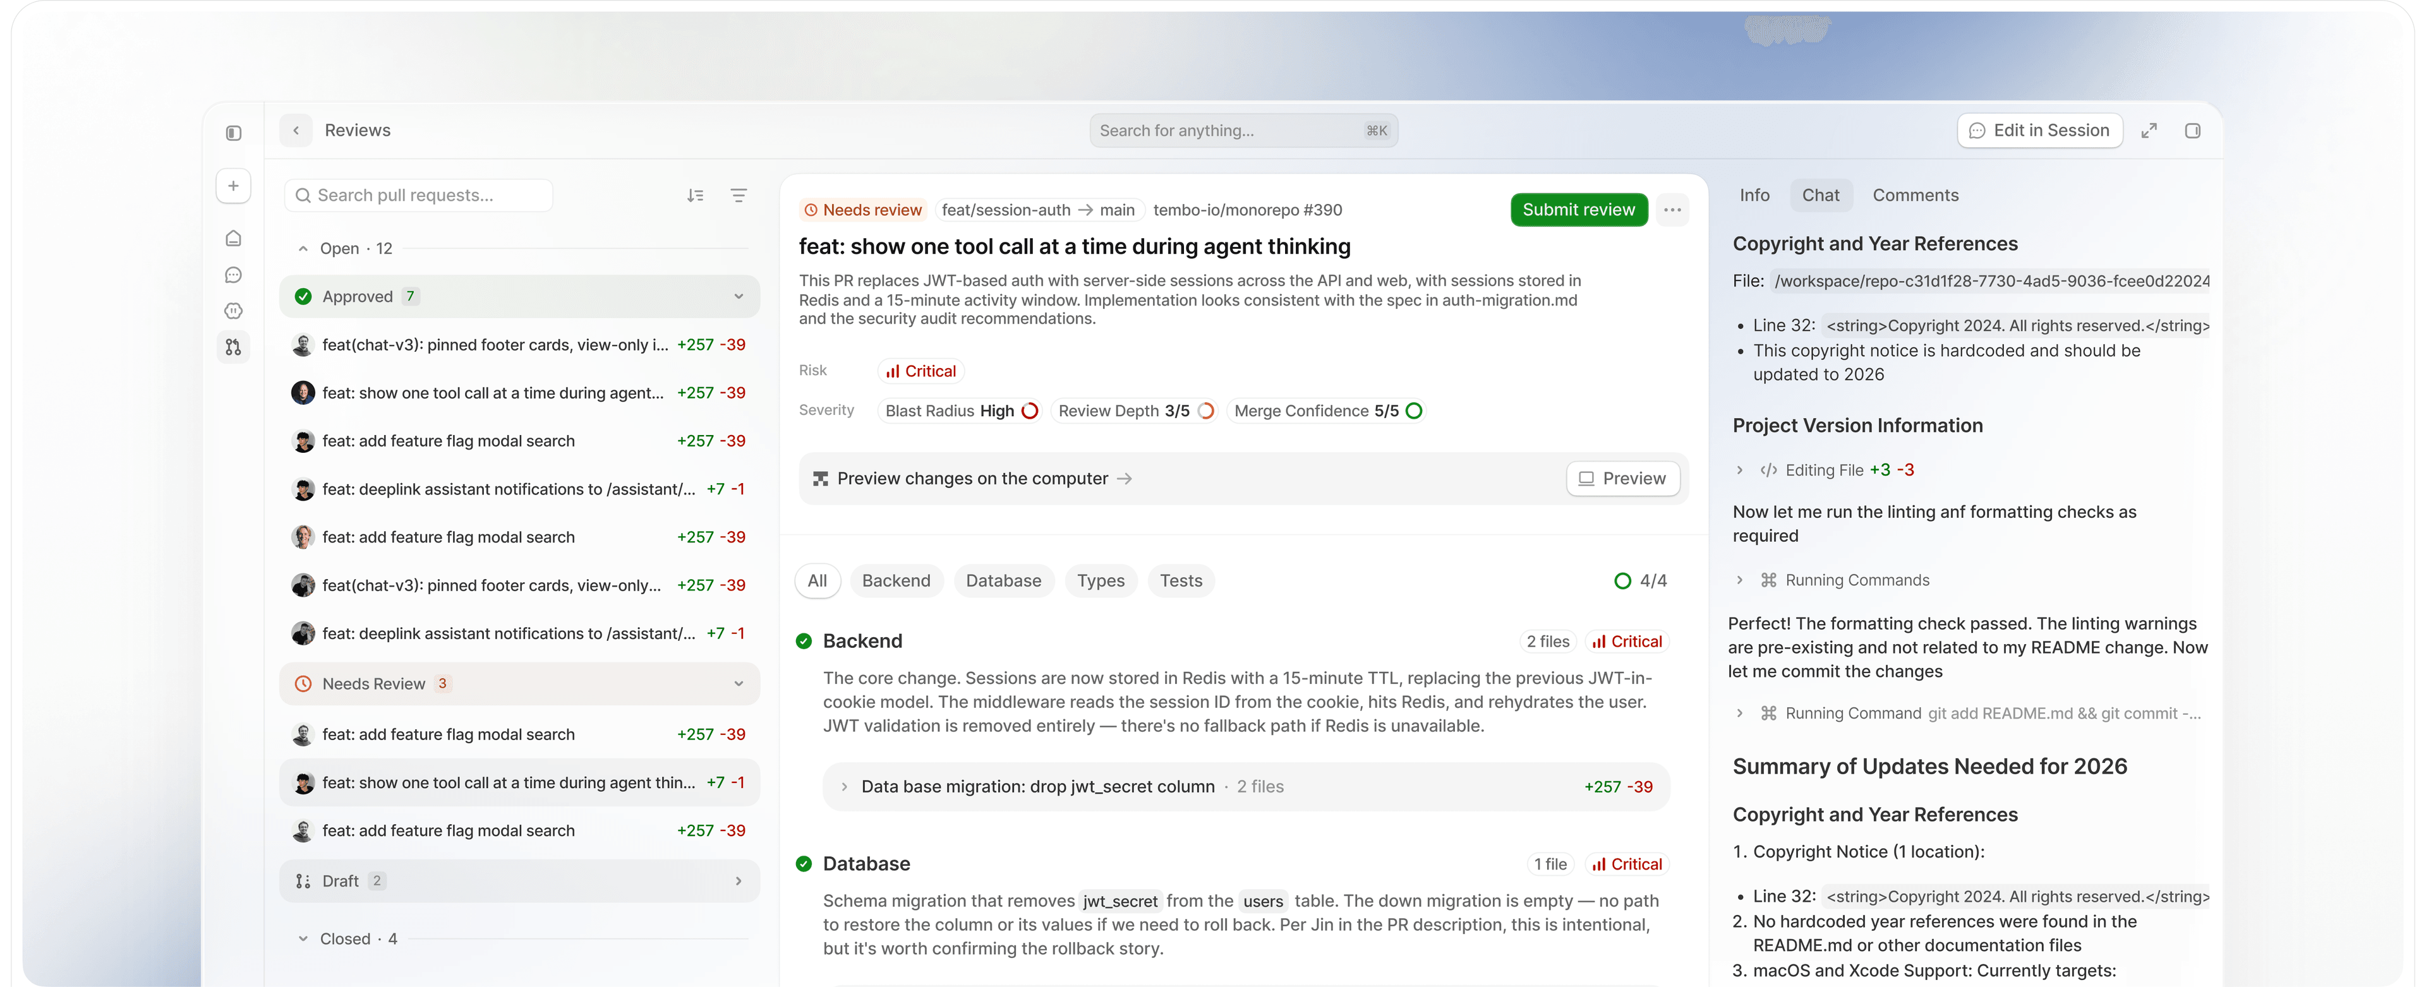Click the users inline code chip

click(x=1262, y=900)
